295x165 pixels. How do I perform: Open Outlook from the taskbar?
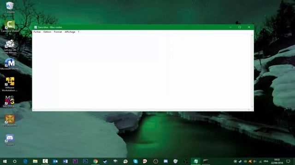pyautogui.click(x=55, y=161)
